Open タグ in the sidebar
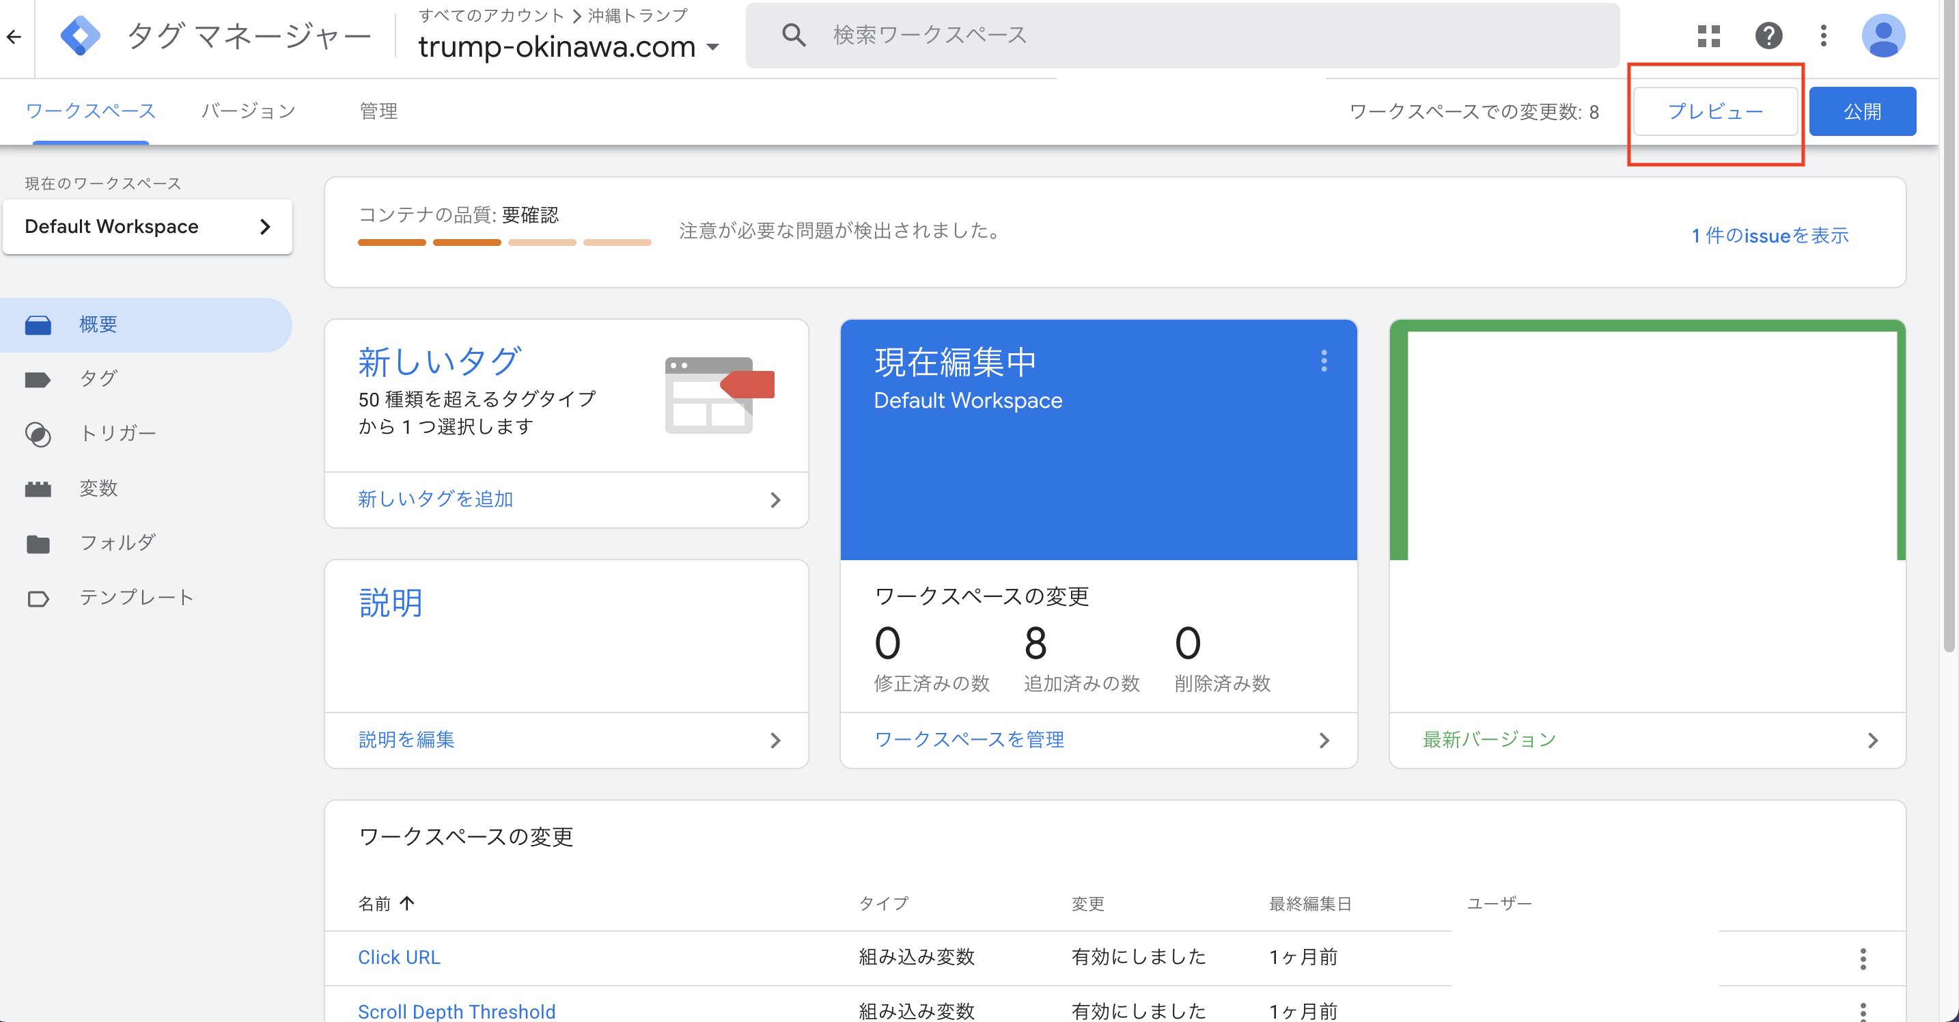Image resolution: width=1959 pixels, height=1022 pixels. 98,378
